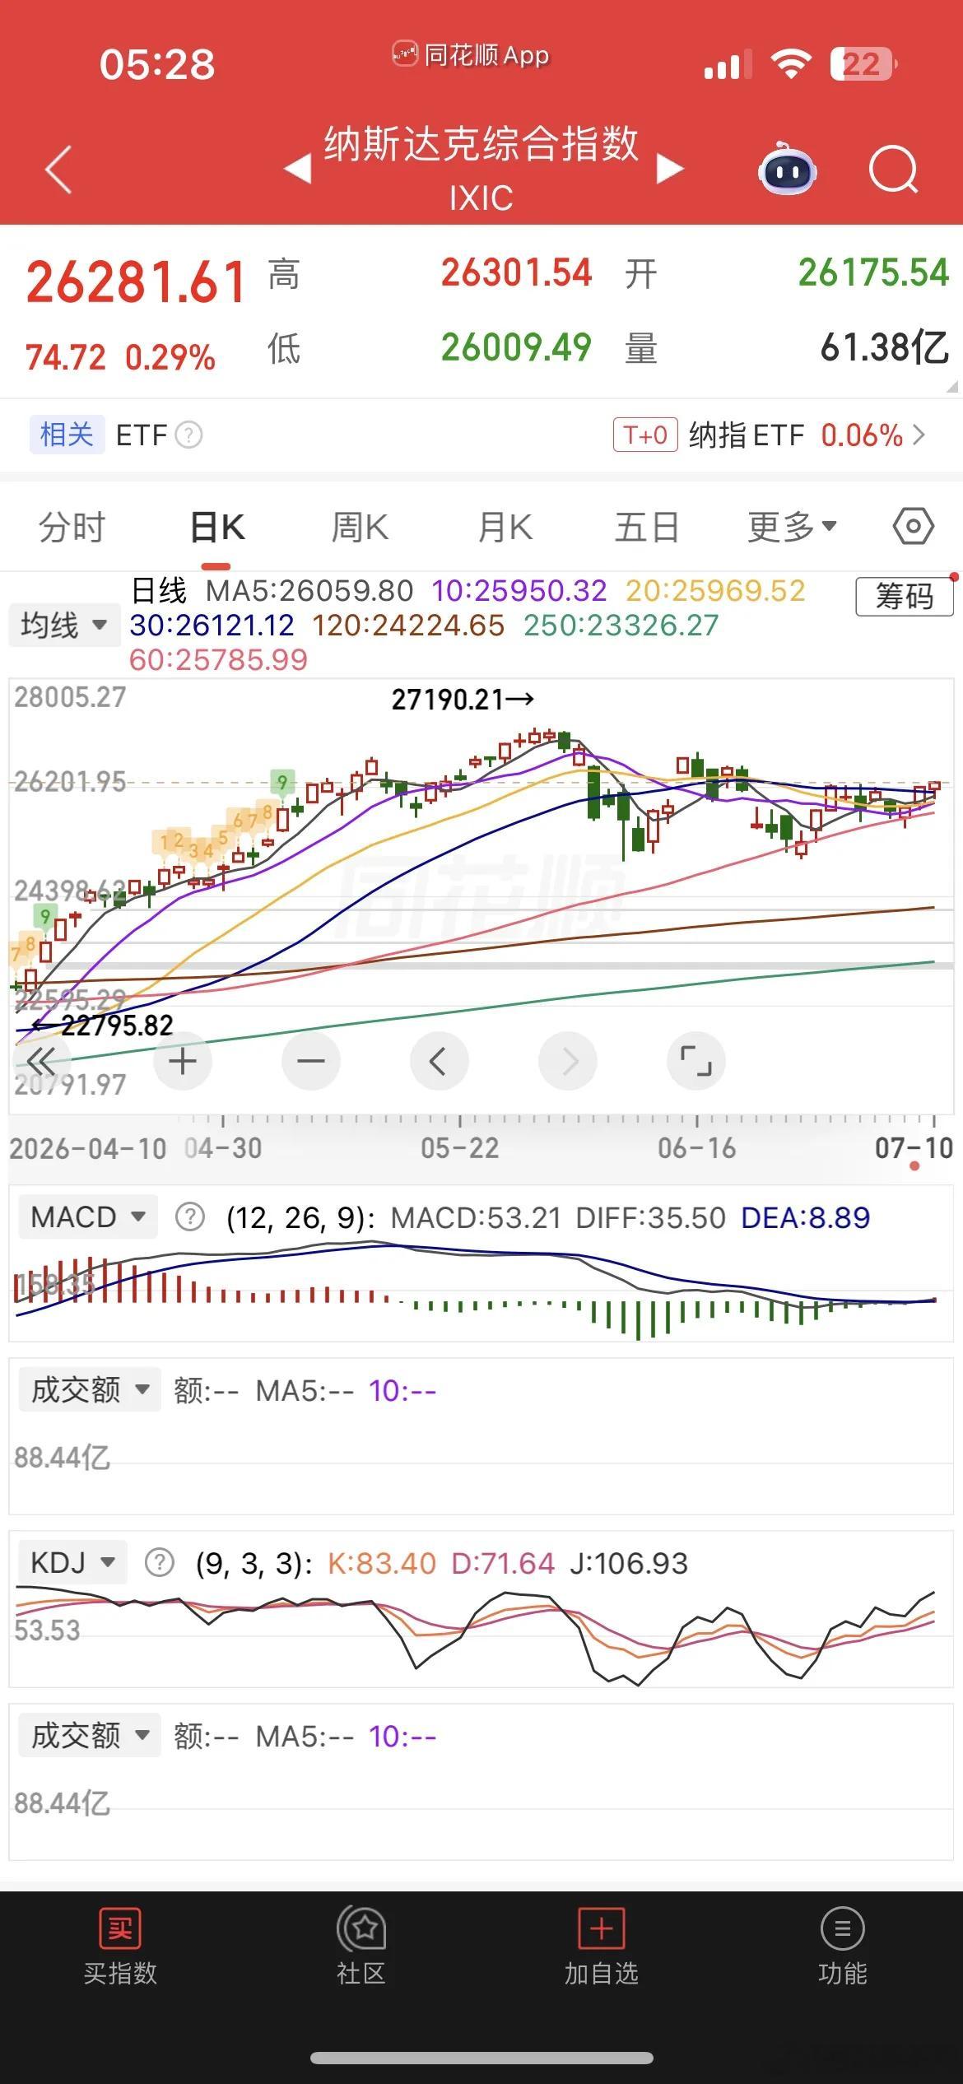
Task: Click the chart zoom-in plus button
Action: tap(183, 1061)
